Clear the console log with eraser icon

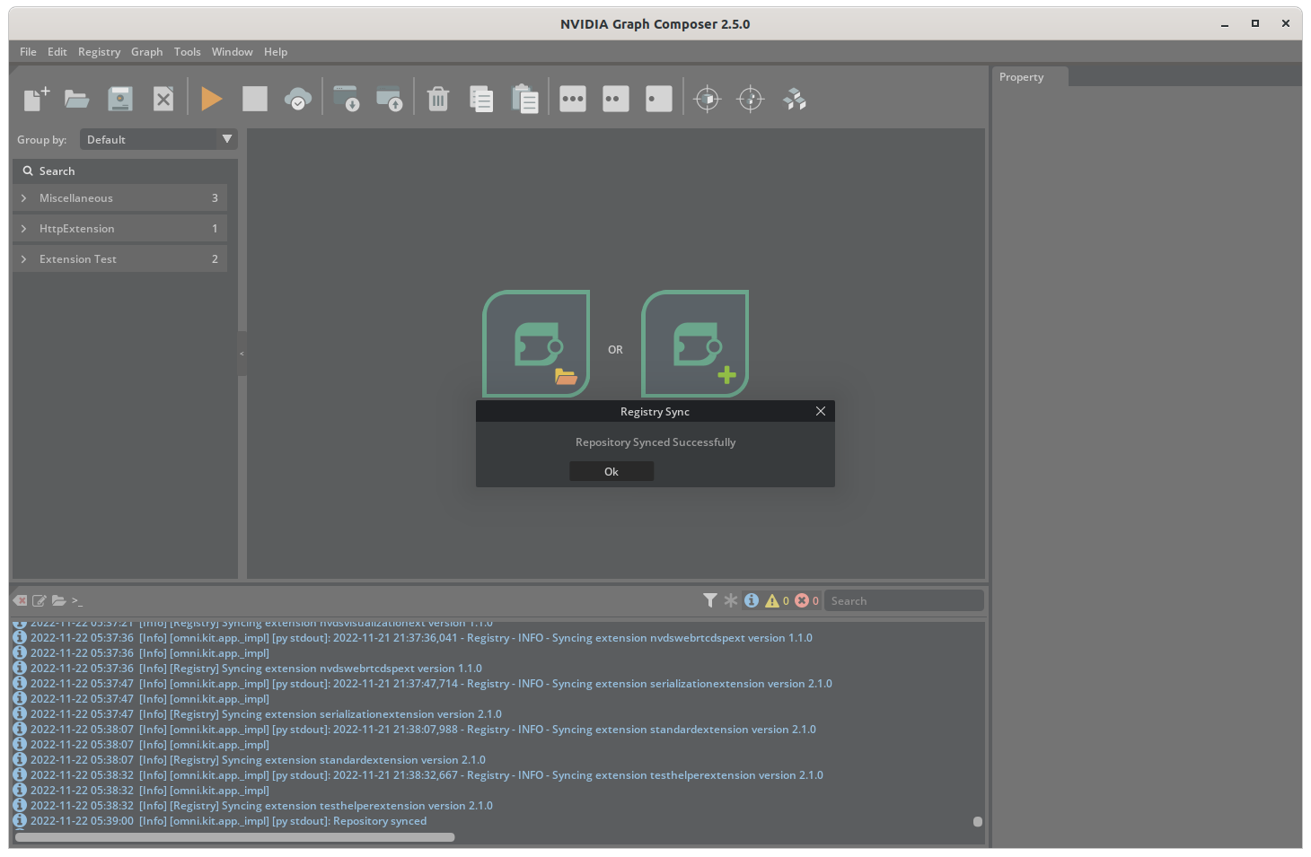[20, 600]
